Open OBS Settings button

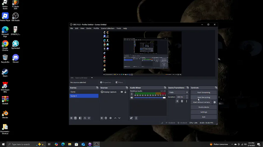pyautogui.click(x=204, y=112)
